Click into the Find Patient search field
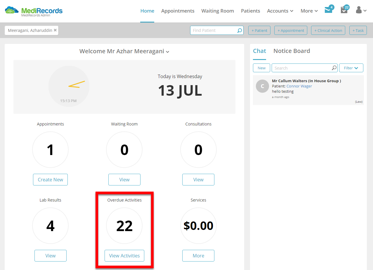Viewport: 373px width, 270px height. (214, 30)
